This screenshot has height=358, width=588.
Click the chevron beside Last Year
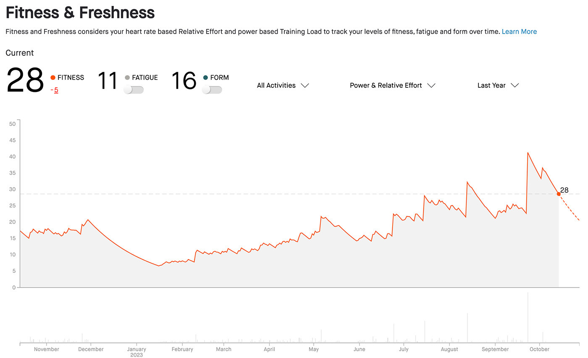[515, 85]
